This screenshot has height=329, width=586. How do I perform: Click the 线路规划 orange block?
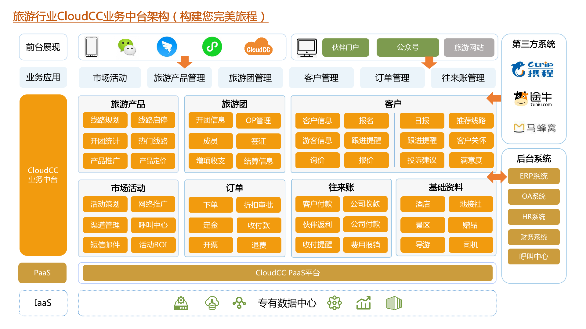105,120
